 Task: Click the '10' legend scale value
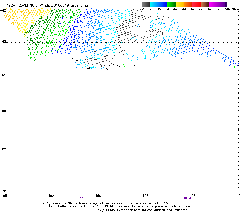pos(159,9)
